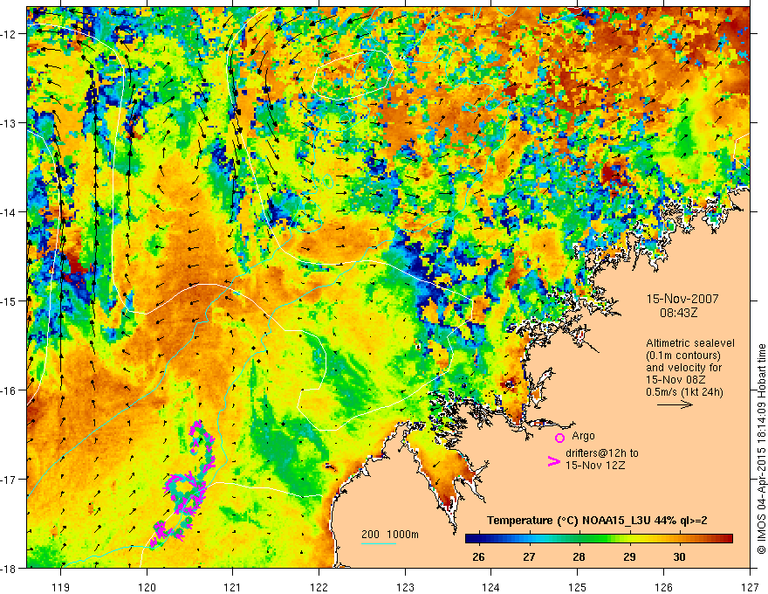Viewport: 768px width, 594px height.
Task: Click the colorbar tick label 30
Action: [679, 556]
